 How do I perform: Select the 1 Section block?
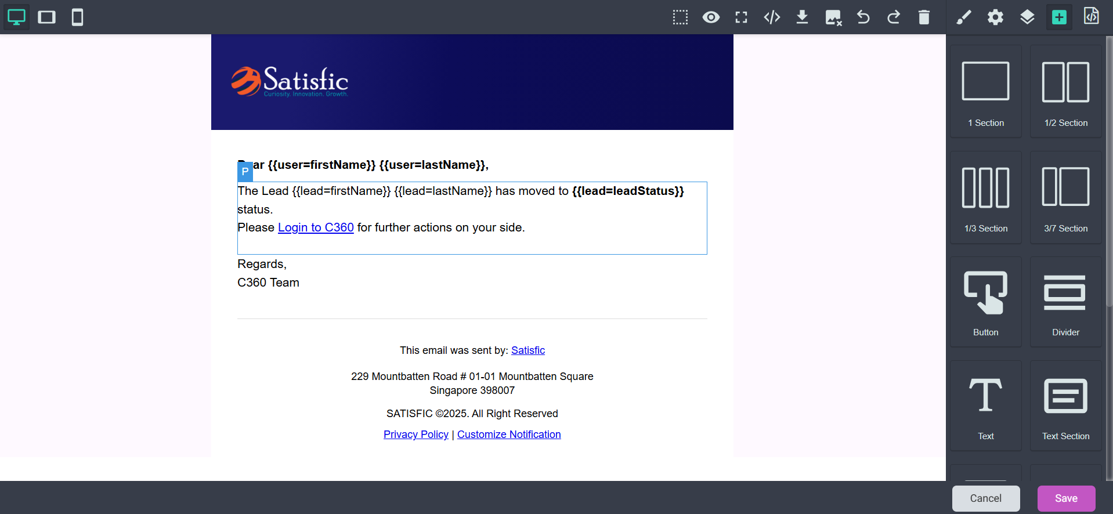pos(986,92)
